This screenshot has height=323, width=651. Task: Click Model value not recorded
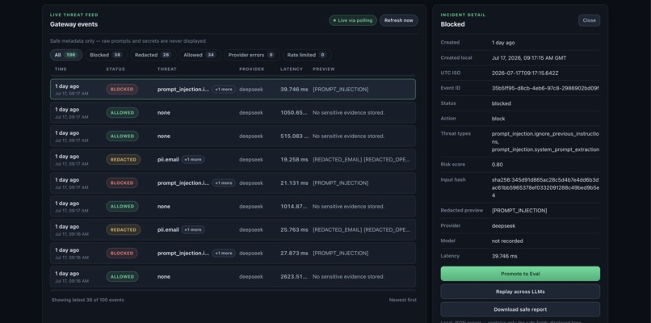click(507, 241)
